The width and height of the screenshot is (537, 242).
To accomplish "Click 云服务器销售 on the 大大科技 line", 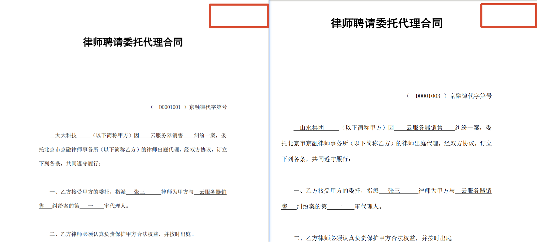I will click(167, 135).
